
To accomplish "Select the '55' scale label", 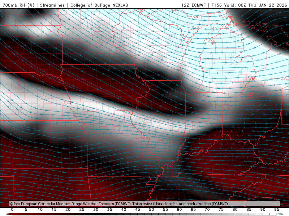I will pos(165,210).
